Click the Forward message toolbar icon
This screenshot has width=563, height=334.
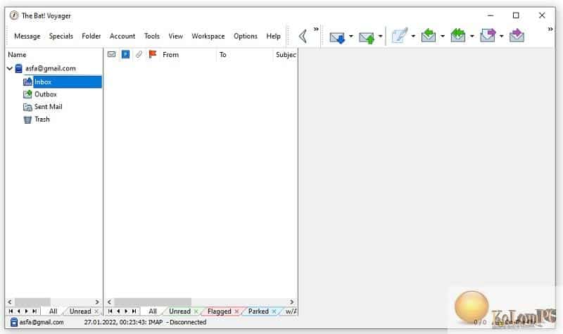tap(488, 36)
